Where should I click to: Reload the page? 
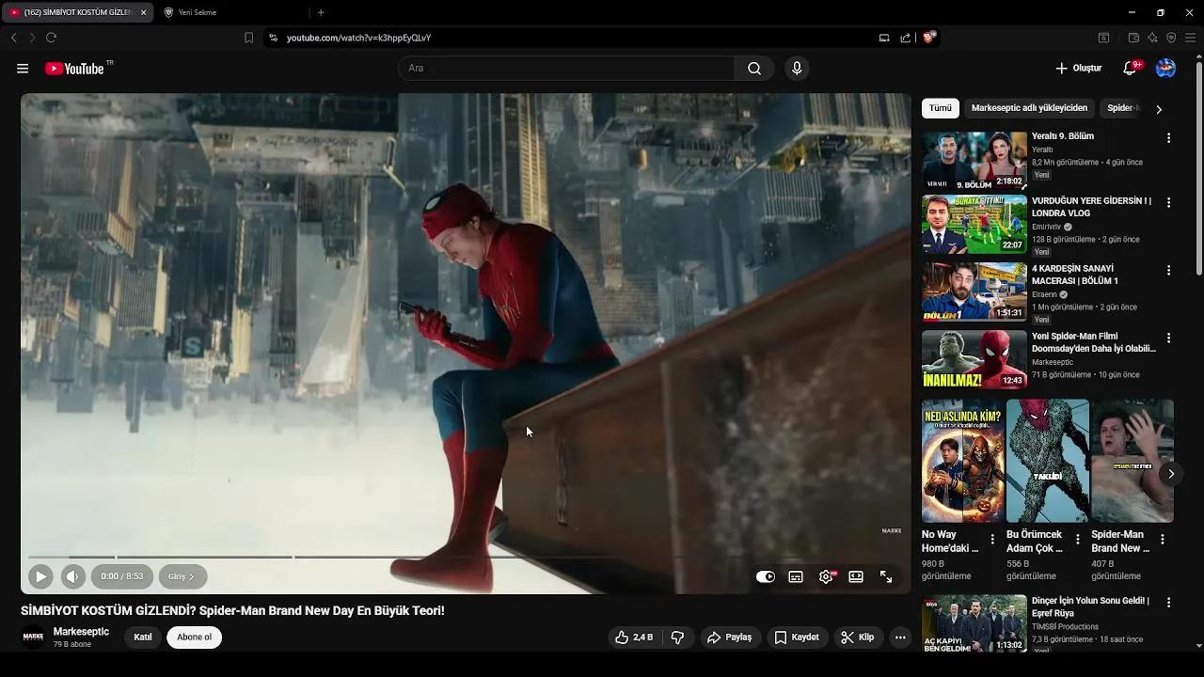[x=51, y=38]
